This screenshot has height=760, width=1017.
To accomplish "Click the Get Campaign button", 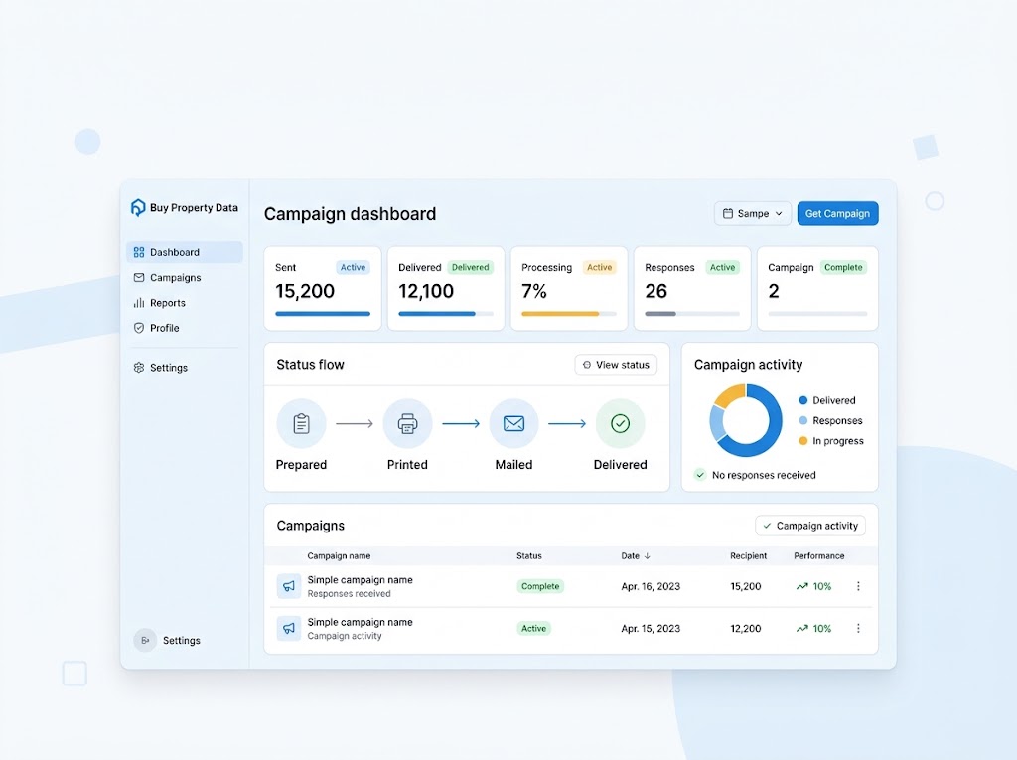I will tap(837, 213).
